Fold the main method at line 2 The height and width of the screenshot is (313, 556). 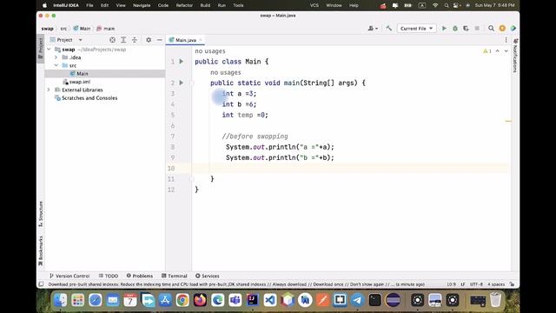(x=192, y=83)
